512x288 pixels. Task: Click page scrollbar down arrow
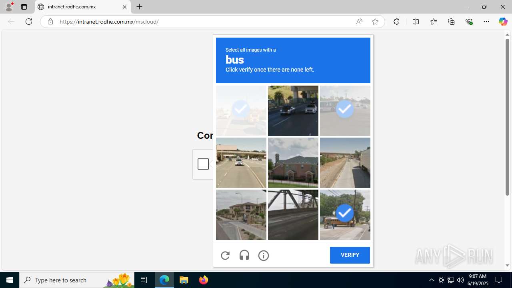click(x=507, y=265)
